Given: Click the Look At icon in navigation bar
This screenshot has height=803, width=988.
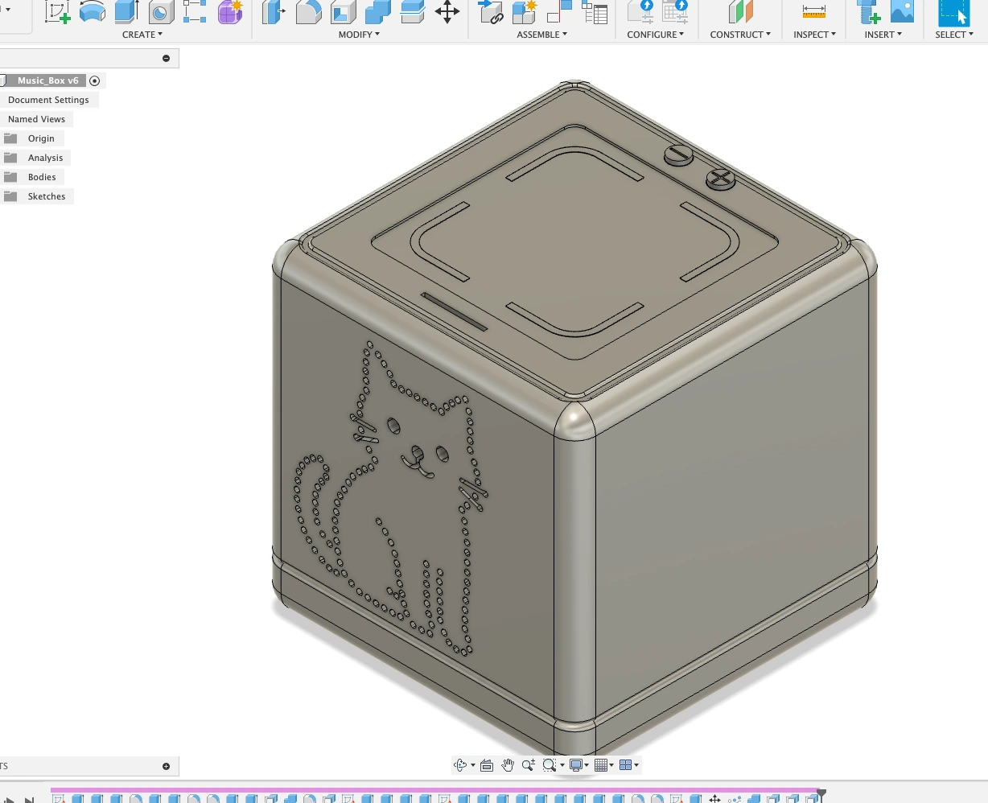Looking at the screenshot, I should click(487, 764).
